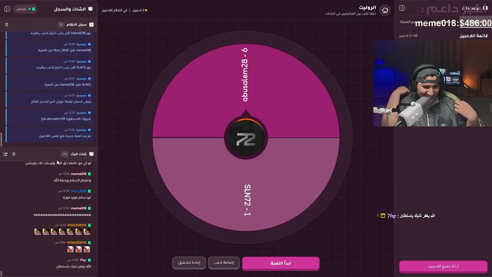Click chat message وعليكم السلام ورحمة الله
The height and width of the screenshot is (277, 492).
tap(72, 180)
